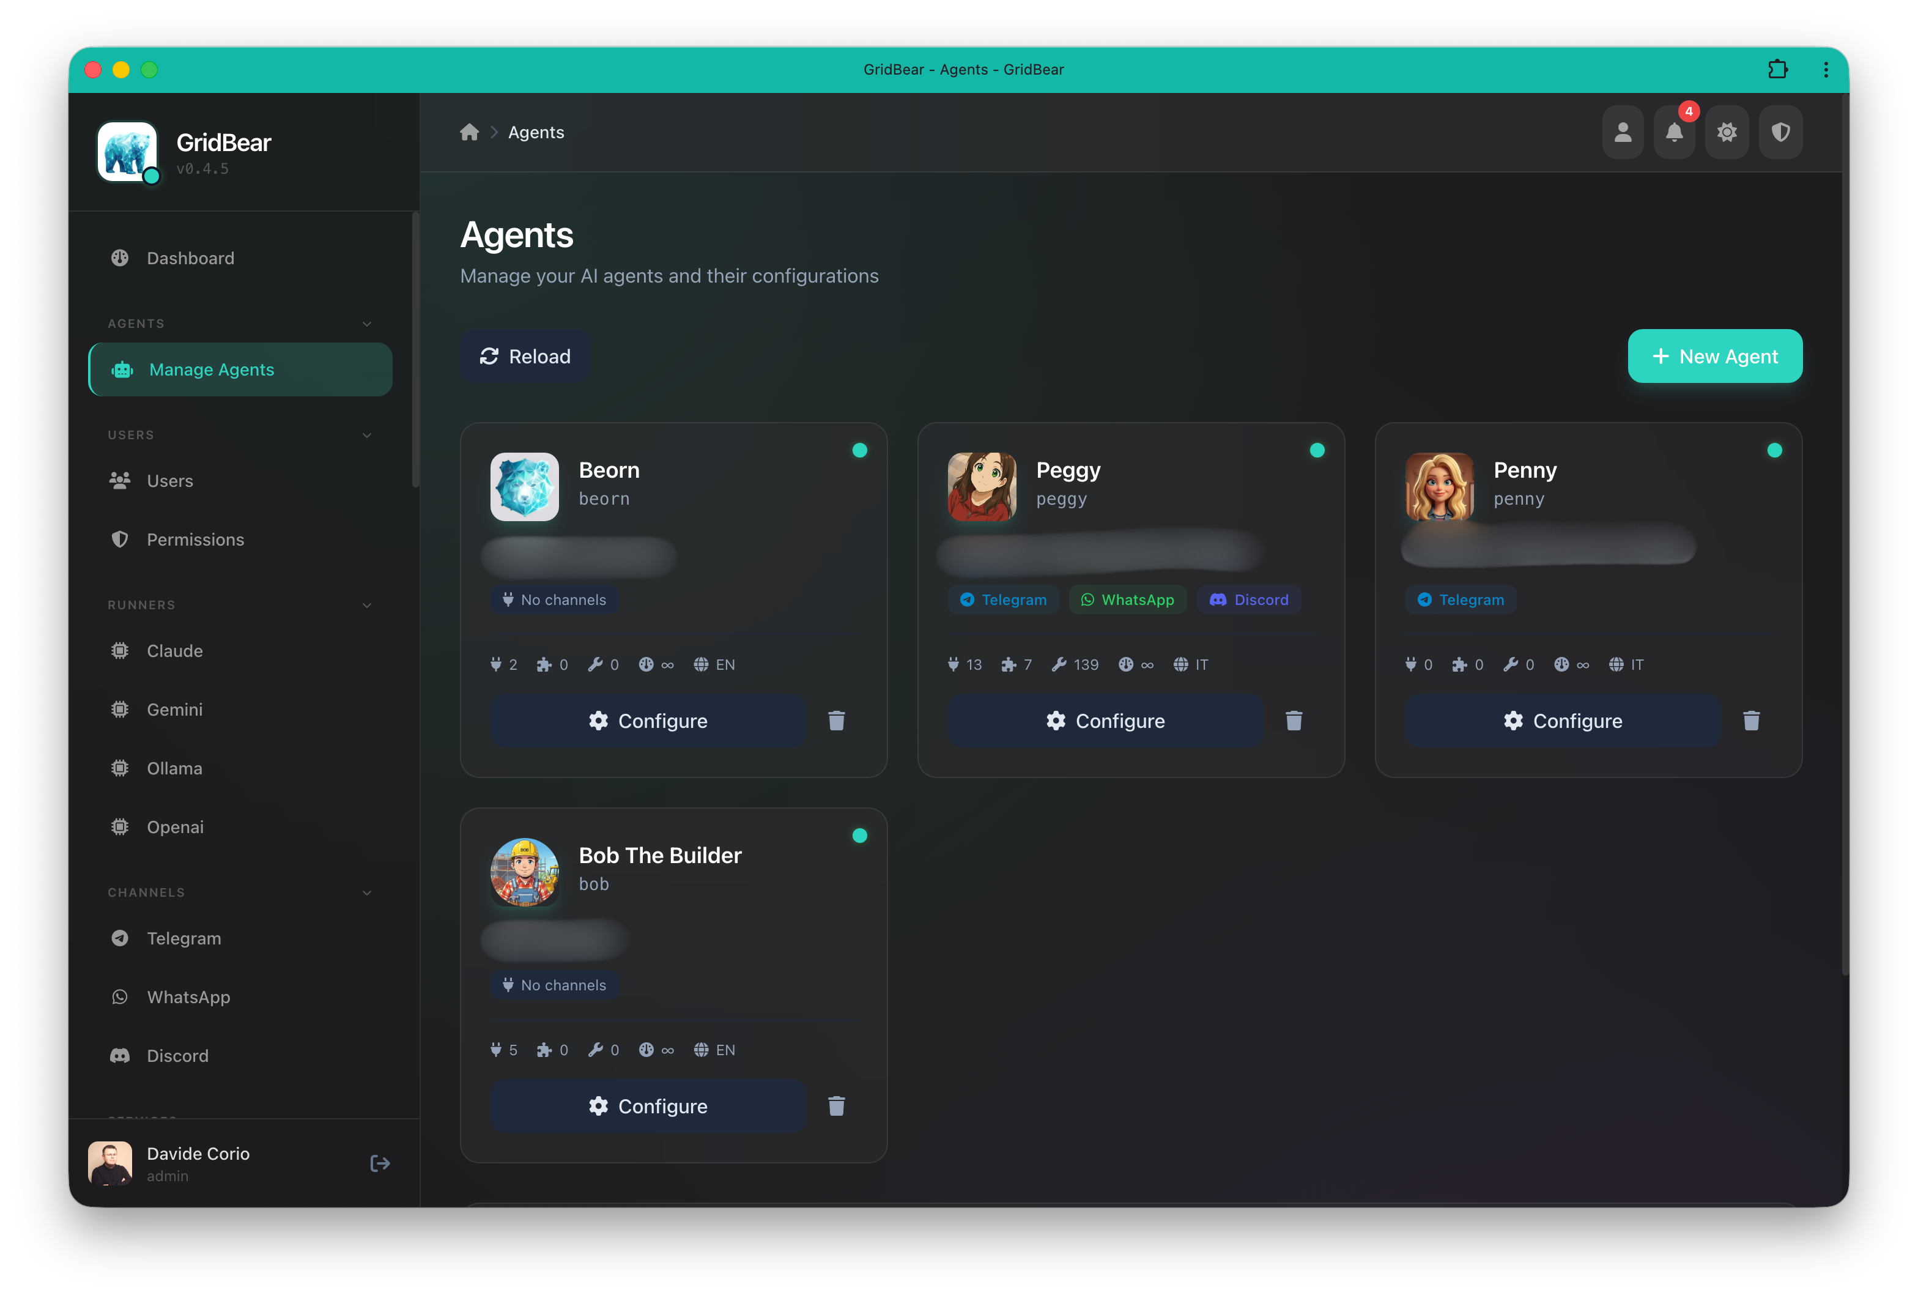Log out using the sidebar logout icon
The image size is (1918, 1298).
click(380, 1163)
